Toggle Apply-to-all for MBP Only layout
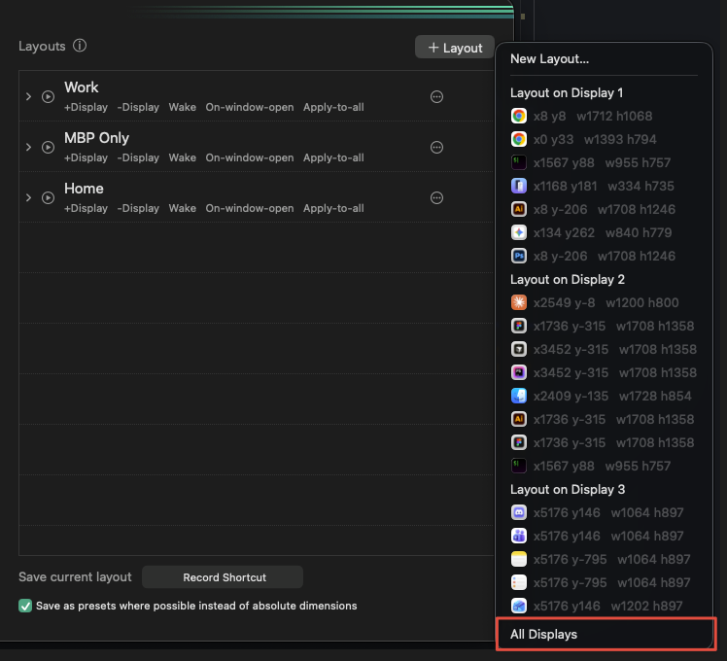The width and height of the screenshot is (727, 661). click(x=333, y=157)
